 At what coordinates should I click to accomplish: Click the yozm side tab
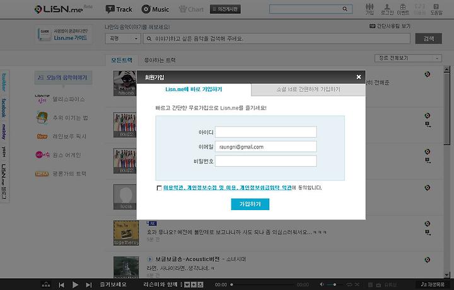[x=4, y=152]
